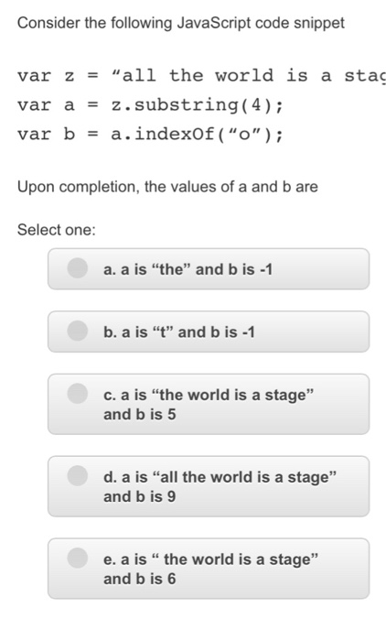
Task: Click the 'Consider the following JavaScript code snippet' heading
Action: point(181,23)
